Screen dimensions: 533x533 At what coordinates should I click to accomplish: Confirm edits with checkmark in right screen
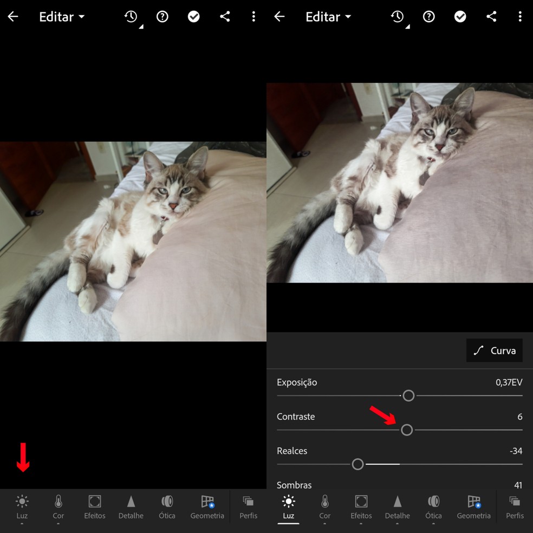[460, 16]
